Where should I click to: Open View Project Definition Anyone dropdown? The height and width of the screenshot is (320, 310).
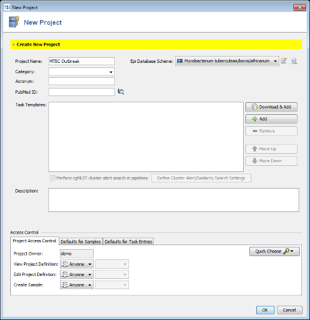pos(77,264)
